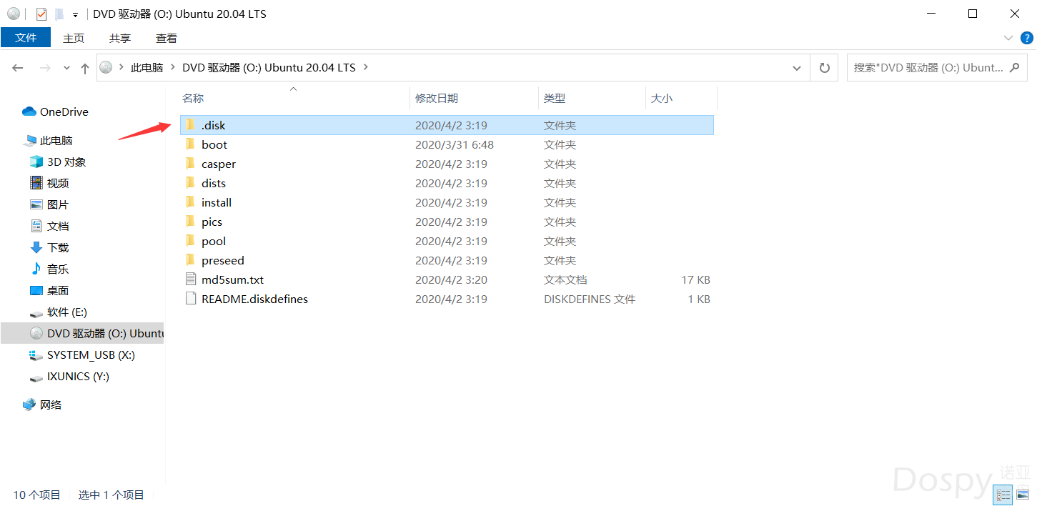Switch to the 共享 ribbon tab

click(x=120, y=38)
